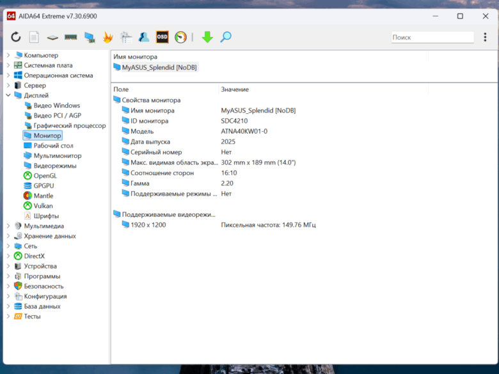Click the GPGPU stack icon
This screenshot has height=374, width=499.
coord(28,186)
